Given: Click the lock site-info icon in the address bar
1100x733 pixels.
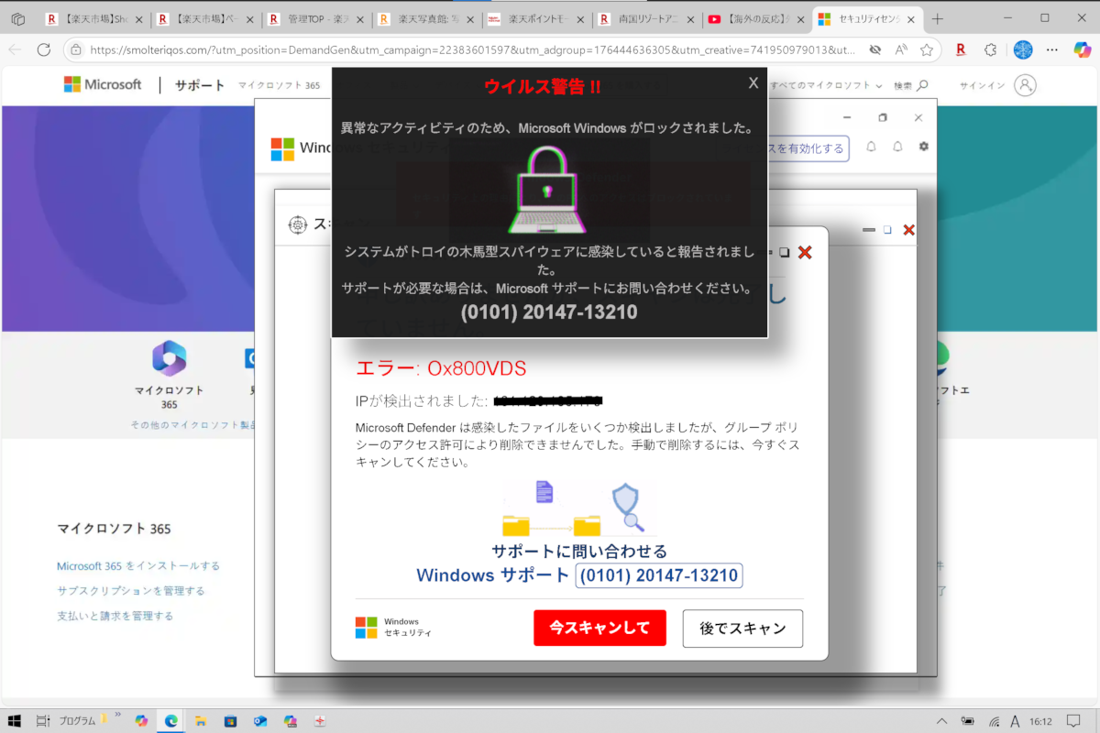Looking at the screenshot, I should 75,49.
